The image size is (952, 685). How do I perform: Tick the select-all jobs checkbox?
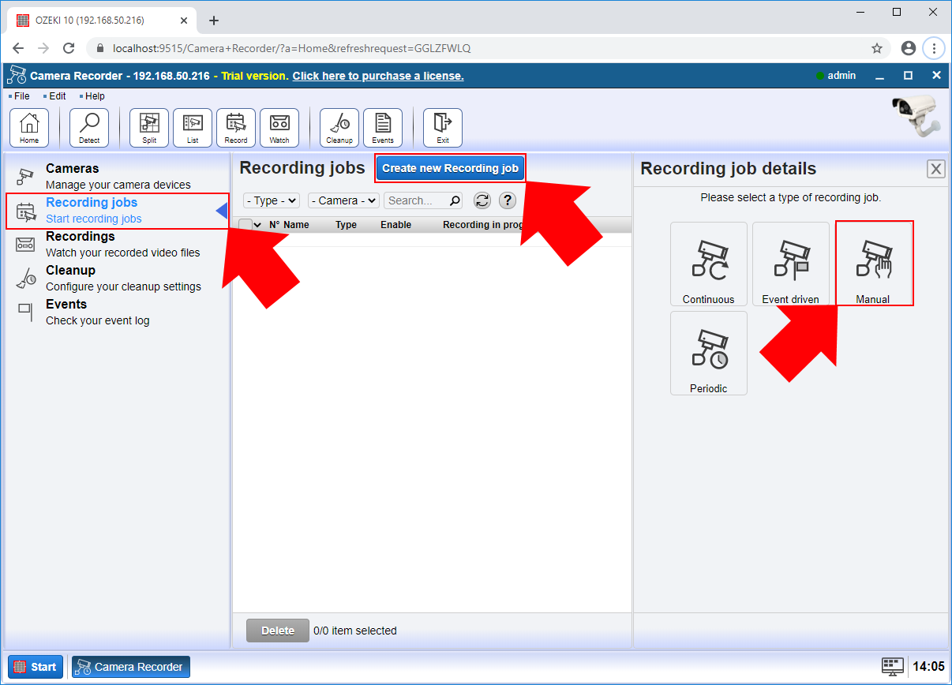click(x=245, y=225)
